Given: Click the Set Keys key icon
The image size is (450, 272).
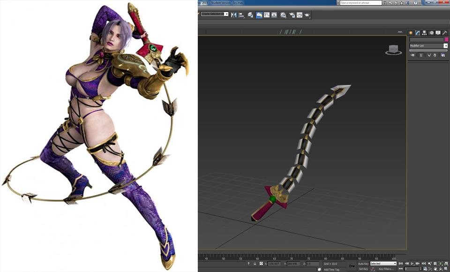Looking at the screenshot, I should 352,266.
